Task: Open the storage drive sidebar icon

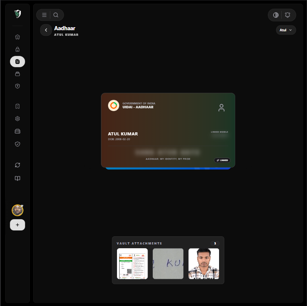Action: click(18, 131)
